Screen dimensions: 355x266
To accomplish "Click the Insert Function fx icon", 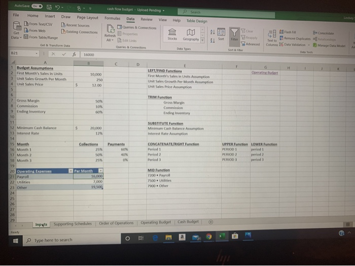I will coord(74,54).
